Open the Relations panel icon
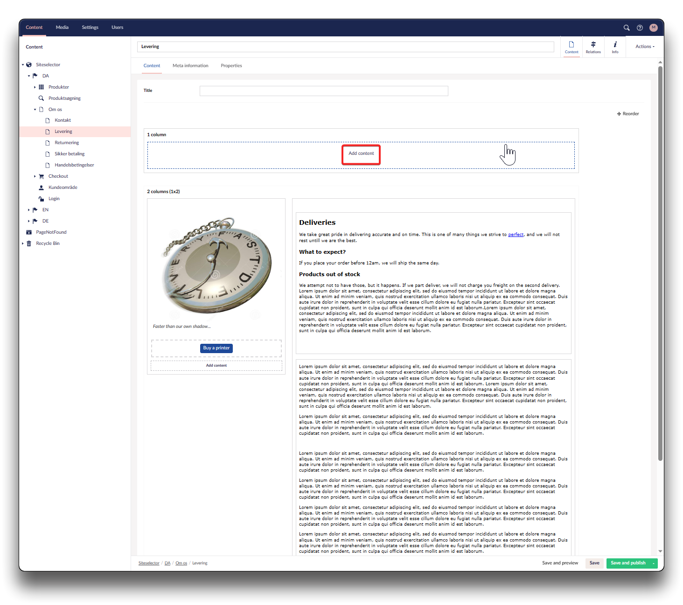The height and width of the screenshot is (605, 683). tap(593, 47)
